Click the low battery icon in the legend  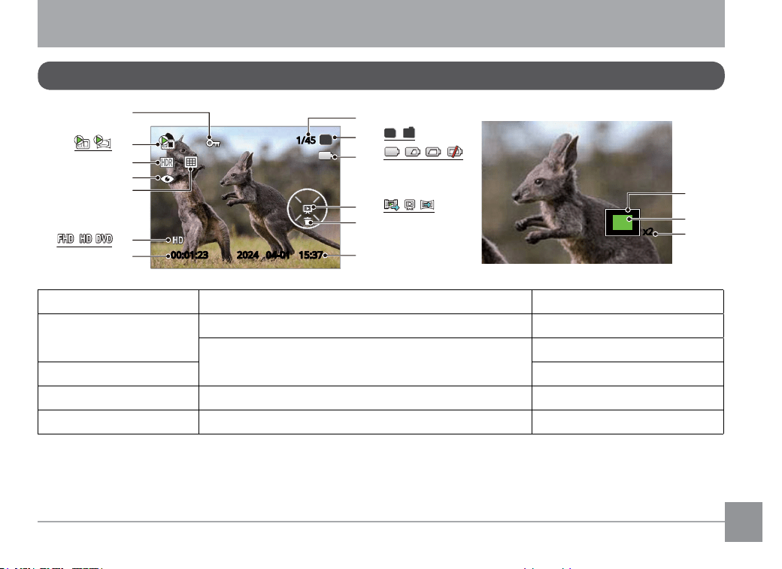[x=433, y=152]
